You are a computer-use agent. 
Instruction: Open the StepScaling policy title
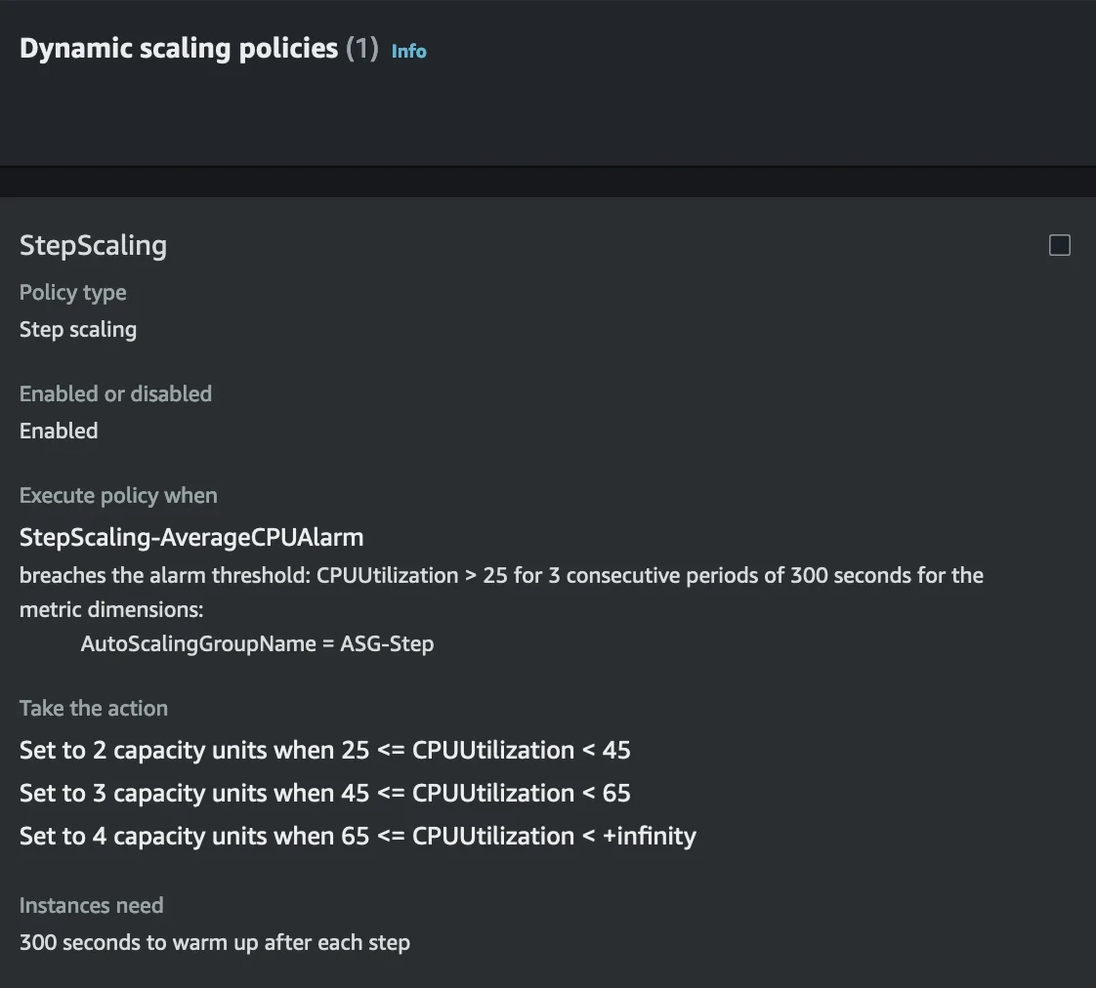coord(93,246)
